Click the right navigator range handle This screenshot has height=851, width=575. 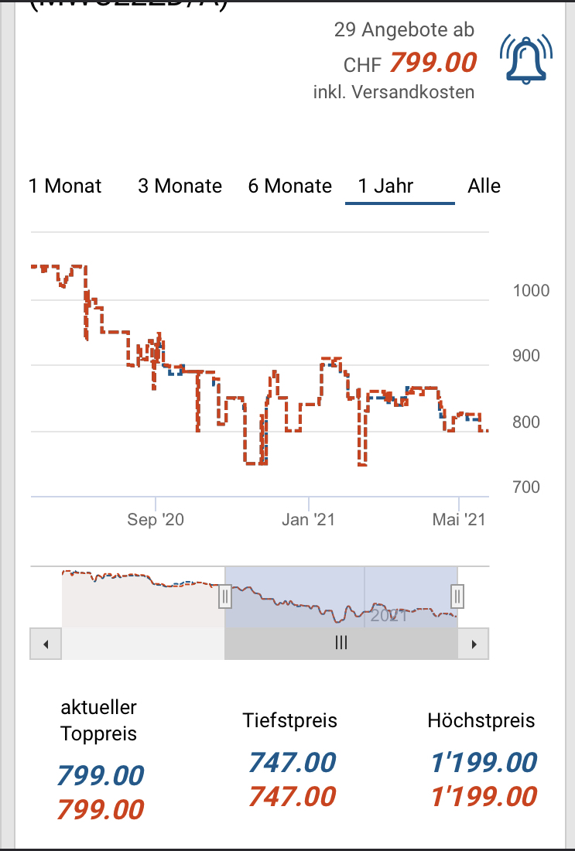[x=457, y=596]
